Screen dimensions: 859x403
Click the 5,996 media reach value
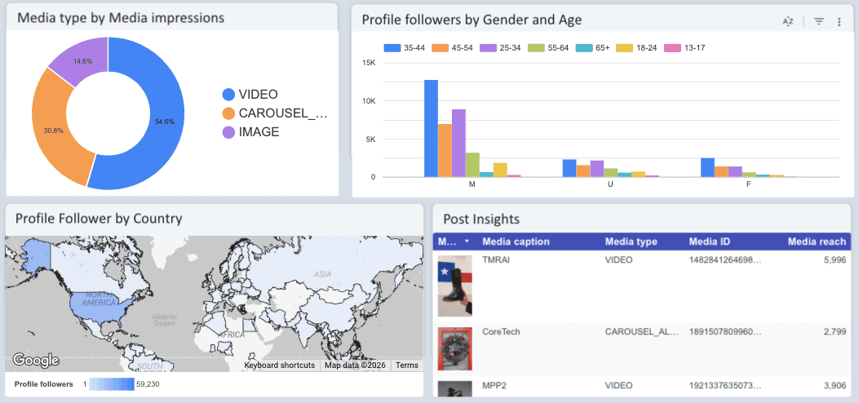835,259
